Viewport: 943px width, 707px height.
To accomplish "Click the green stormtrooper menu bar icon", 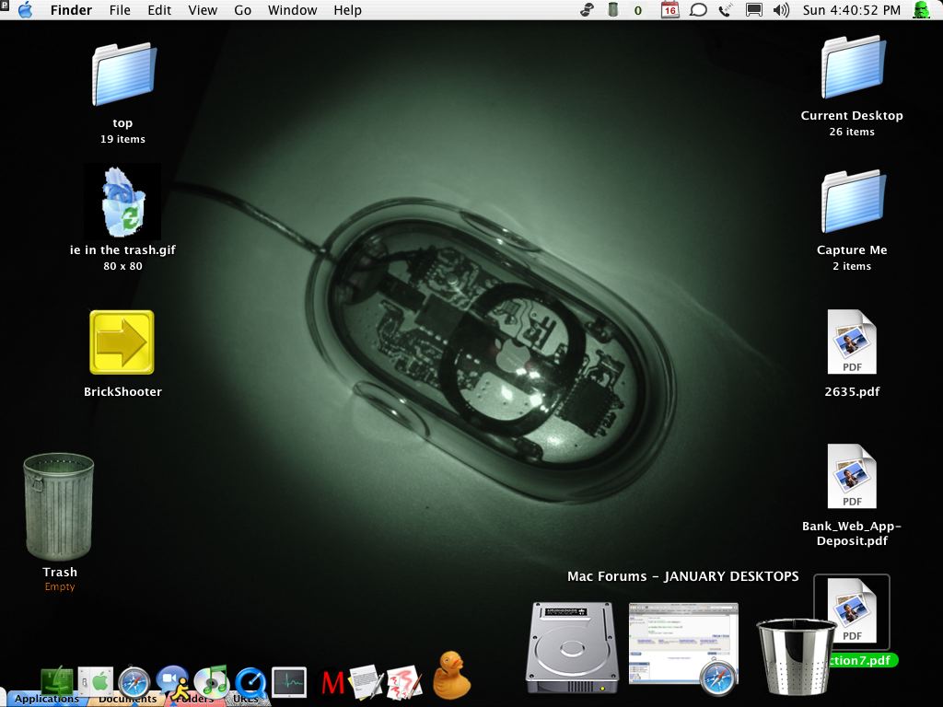I will 921,10.
